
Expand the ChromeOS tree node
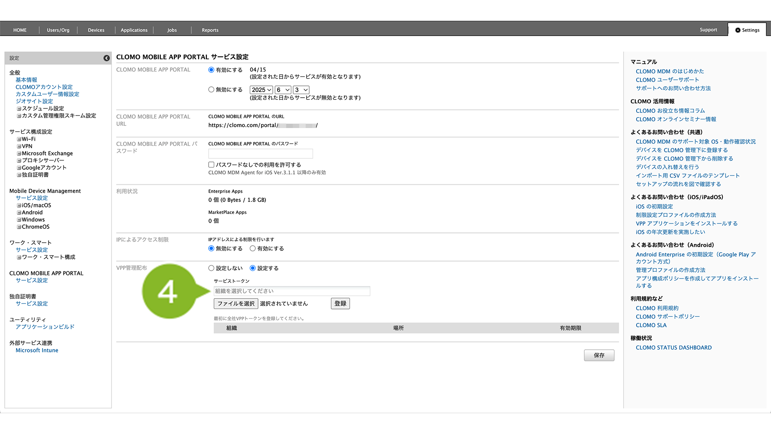[x=19, y=227]
